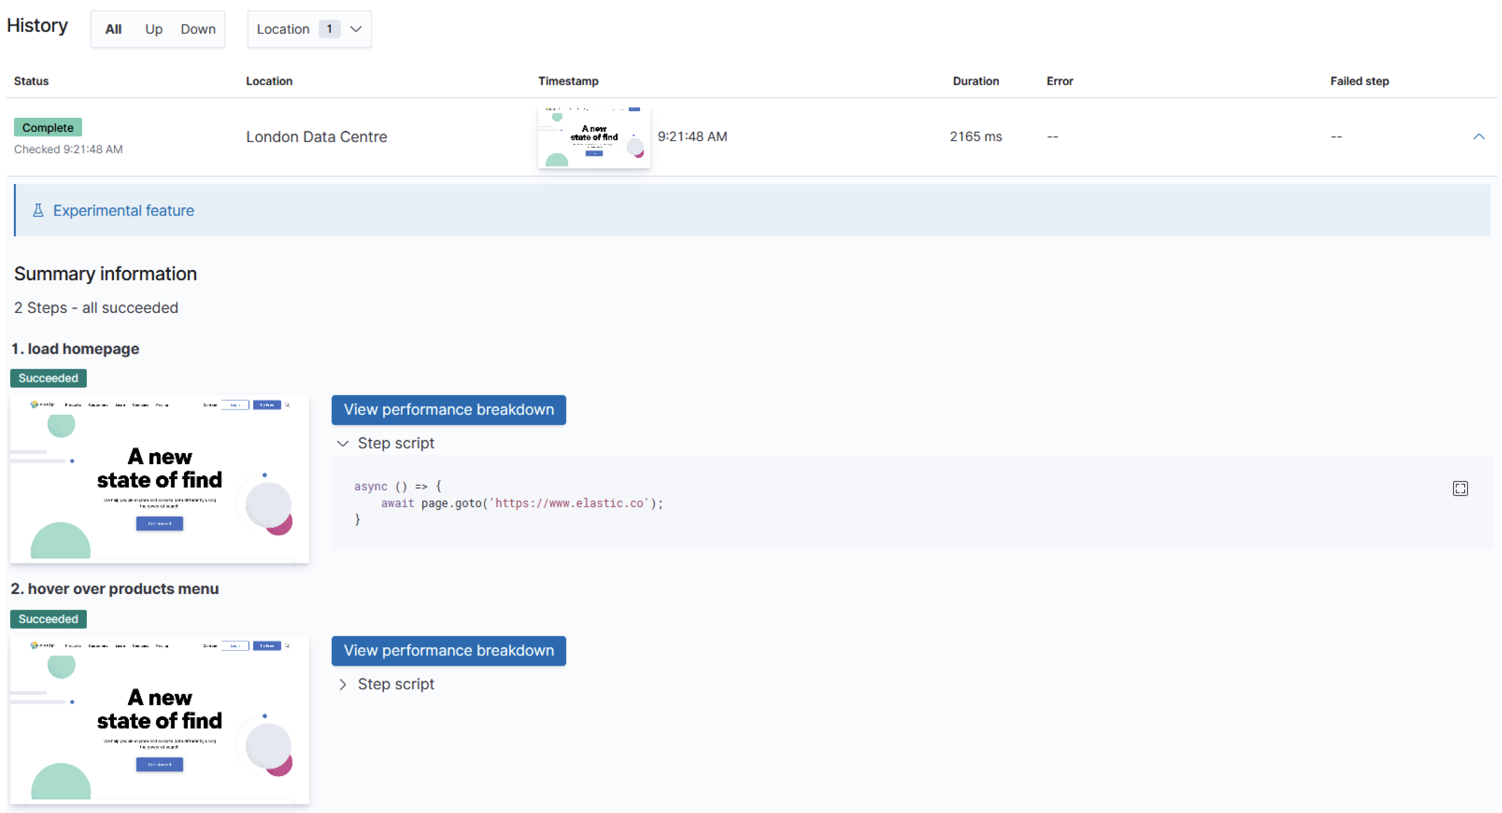1502x813 pixels.
Task: Click View performance breakdown for hover step
Action: [x=448, y=650]
